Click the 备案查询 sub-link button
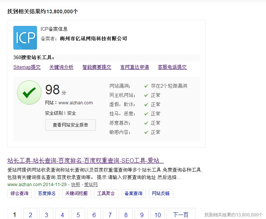The height and width of the screenshot is (219, 266). click(x=134, y=193)
